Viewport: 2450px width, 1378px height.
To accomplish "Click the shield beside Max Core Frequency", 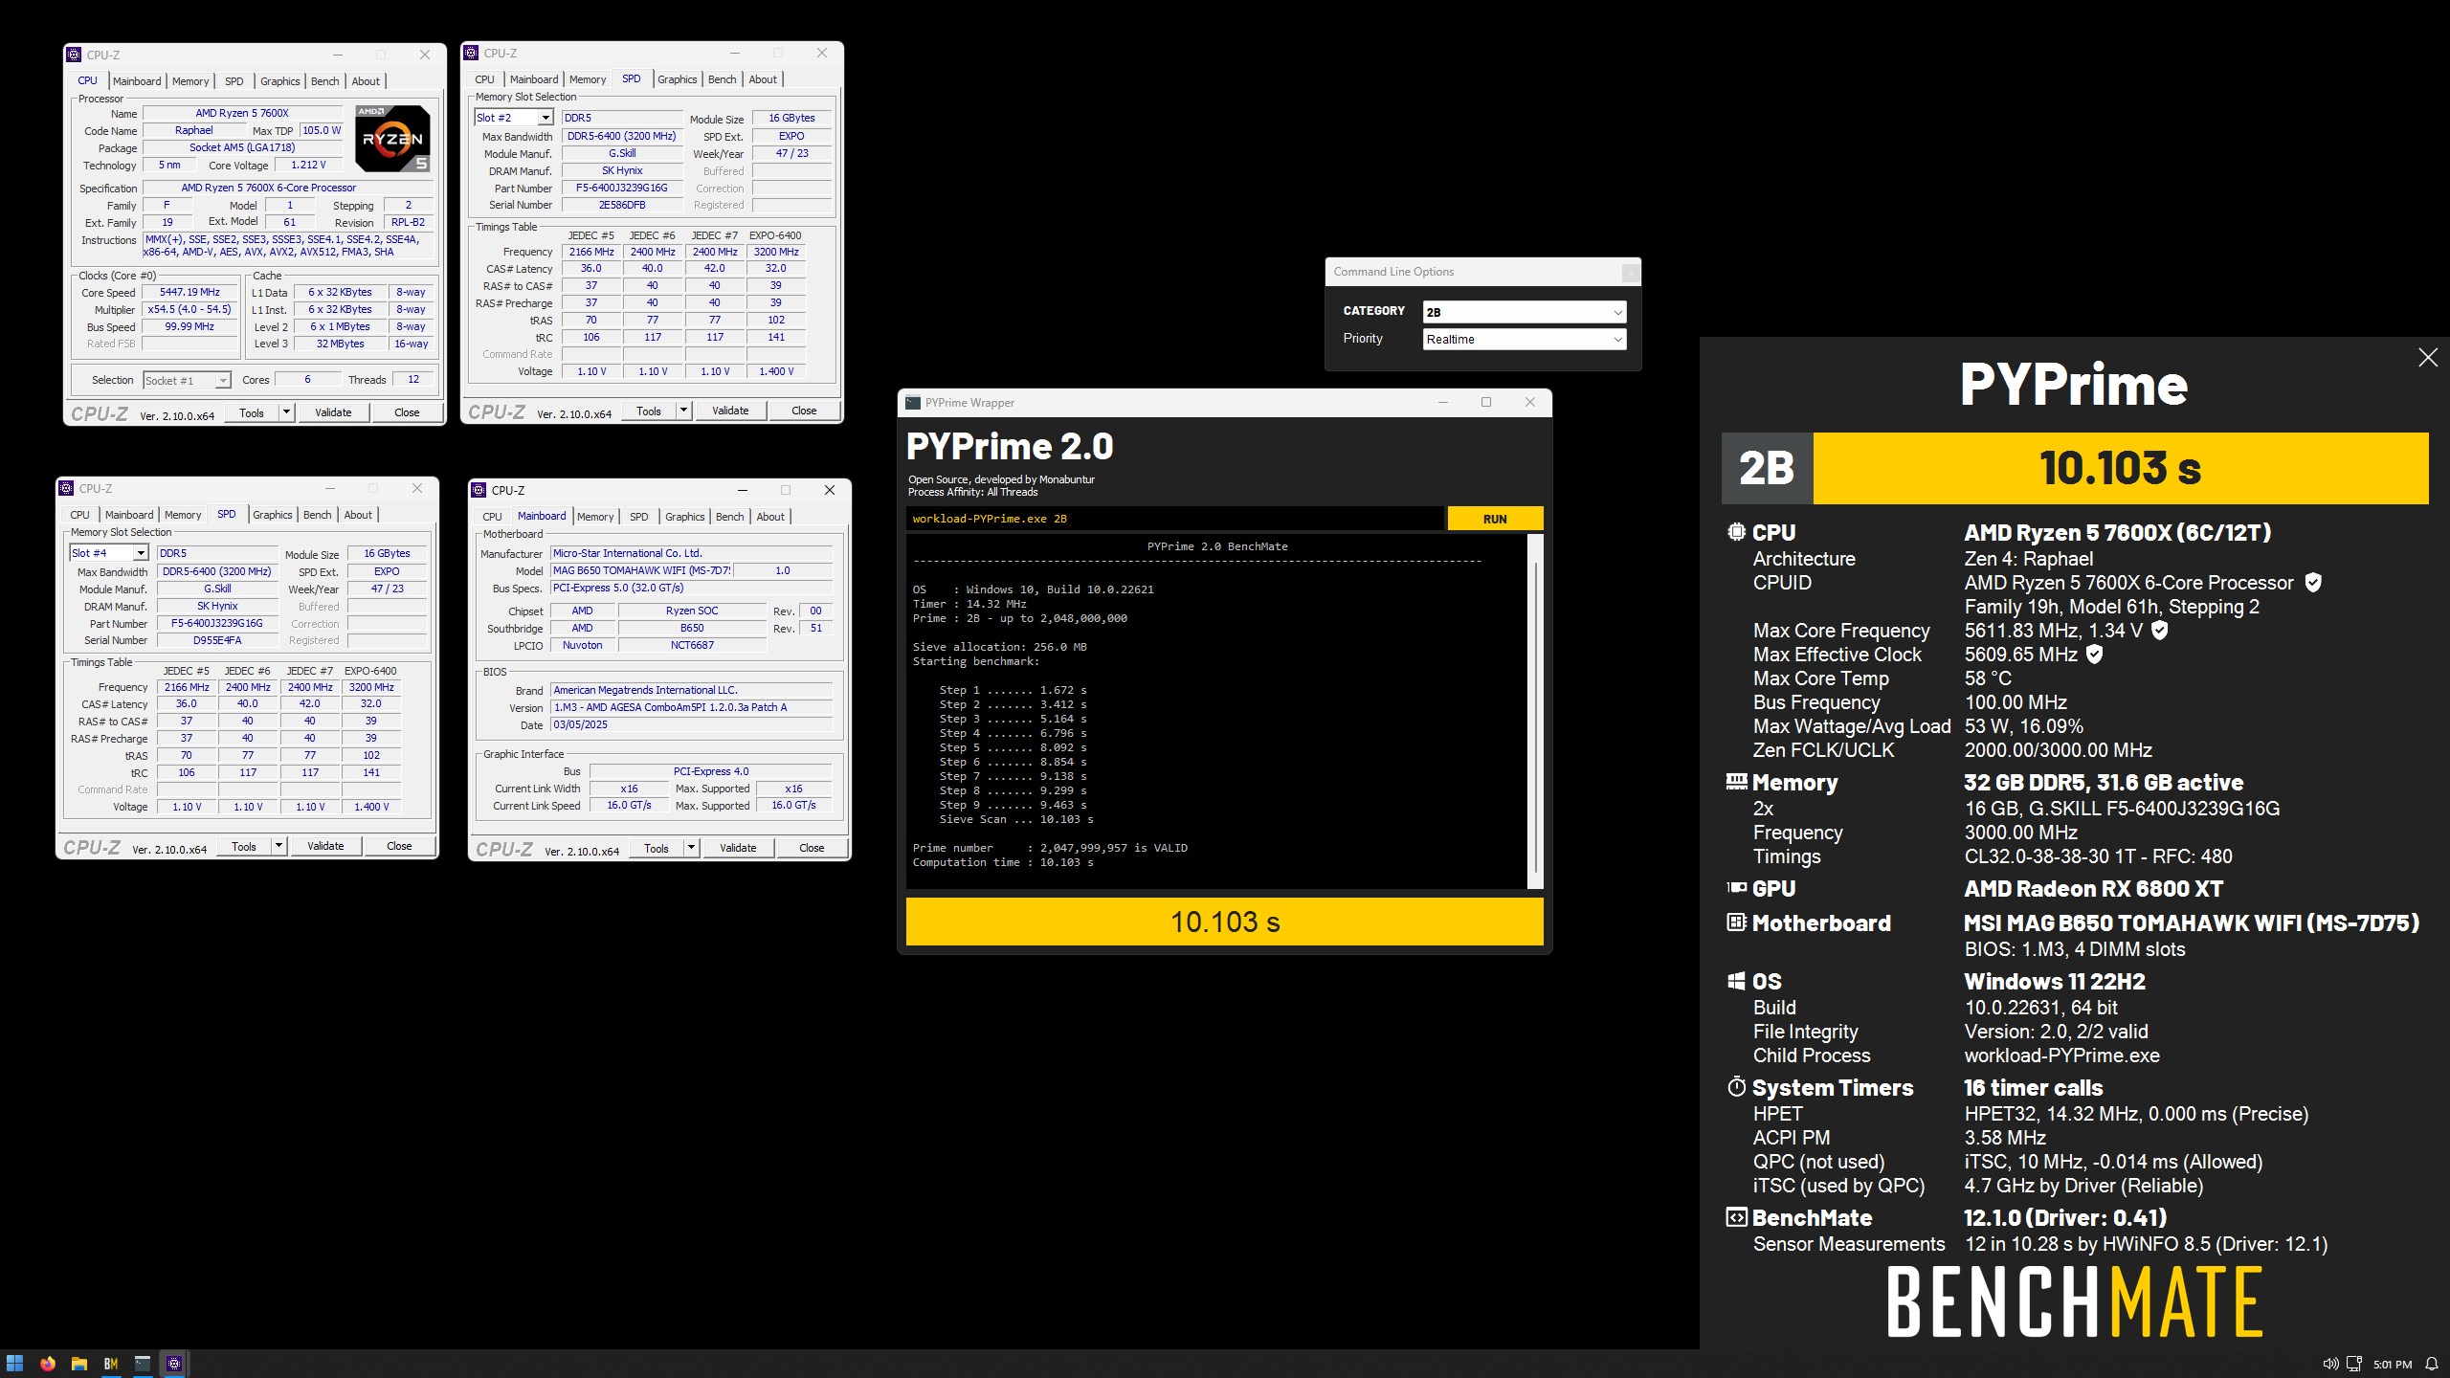I will click(x=2160, y=631).
